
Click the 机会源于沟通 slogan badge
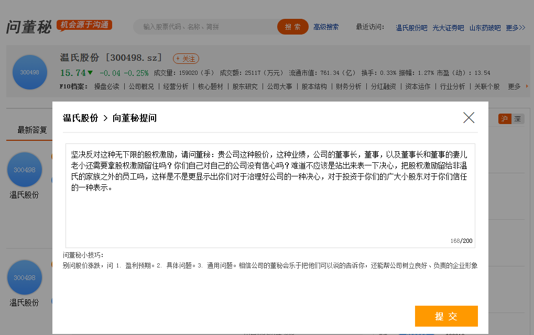(84, 25)
